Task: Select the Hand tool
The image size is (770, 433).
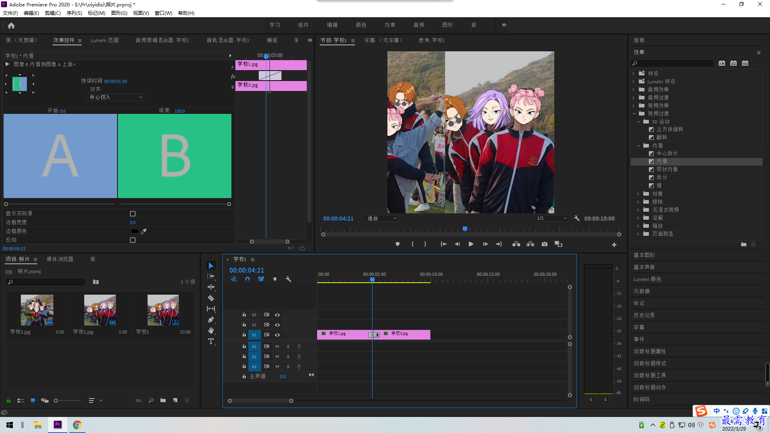Action: pos(211,330)
